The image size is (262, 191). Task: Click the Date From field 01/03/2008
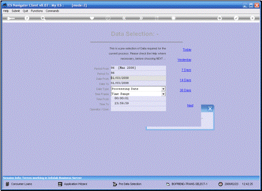(139, 78)
